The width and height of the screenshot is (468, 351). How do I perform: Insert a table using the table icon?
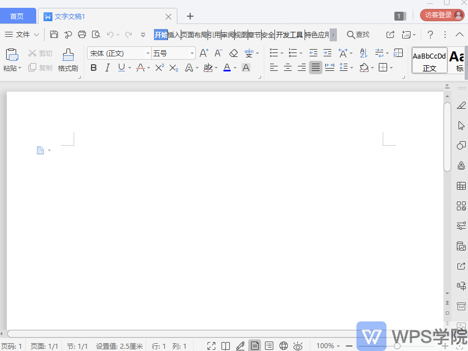pyautogui.click(x=398, y=52)
